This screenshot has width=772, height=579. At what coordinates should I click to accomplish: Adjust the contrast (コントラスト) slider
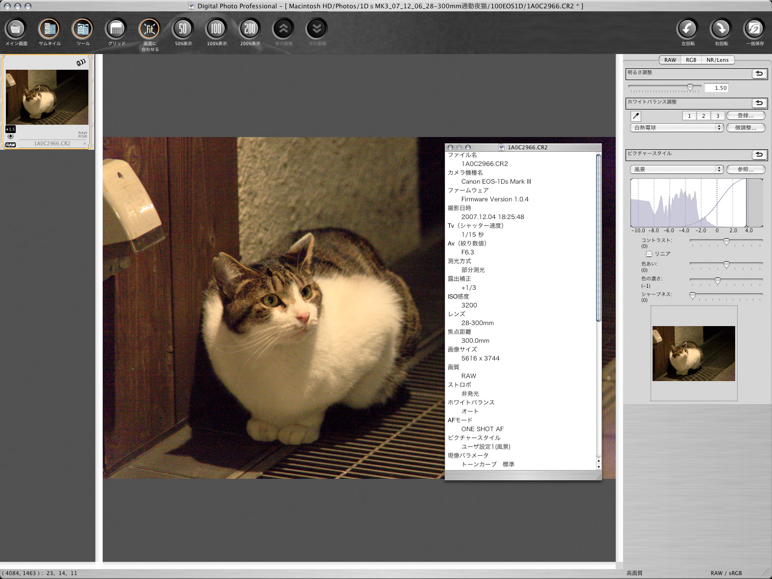726,241
